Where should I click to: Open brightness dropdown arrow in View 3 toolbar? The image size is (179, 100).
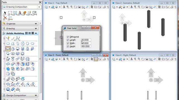point(60,59)
